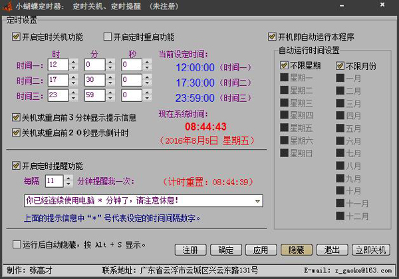399x279 pixels.
Task: Check the 星期三 box
Action: point(284,103)
